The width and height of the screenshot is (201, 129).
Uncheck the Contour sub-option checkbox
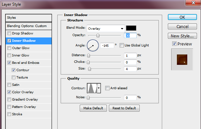(x=14, y=70)
